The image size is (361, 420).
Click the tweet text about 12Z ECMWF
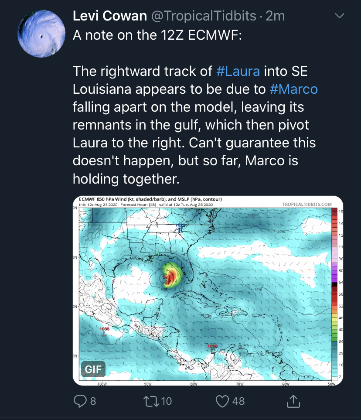click(x=157, y=35)
